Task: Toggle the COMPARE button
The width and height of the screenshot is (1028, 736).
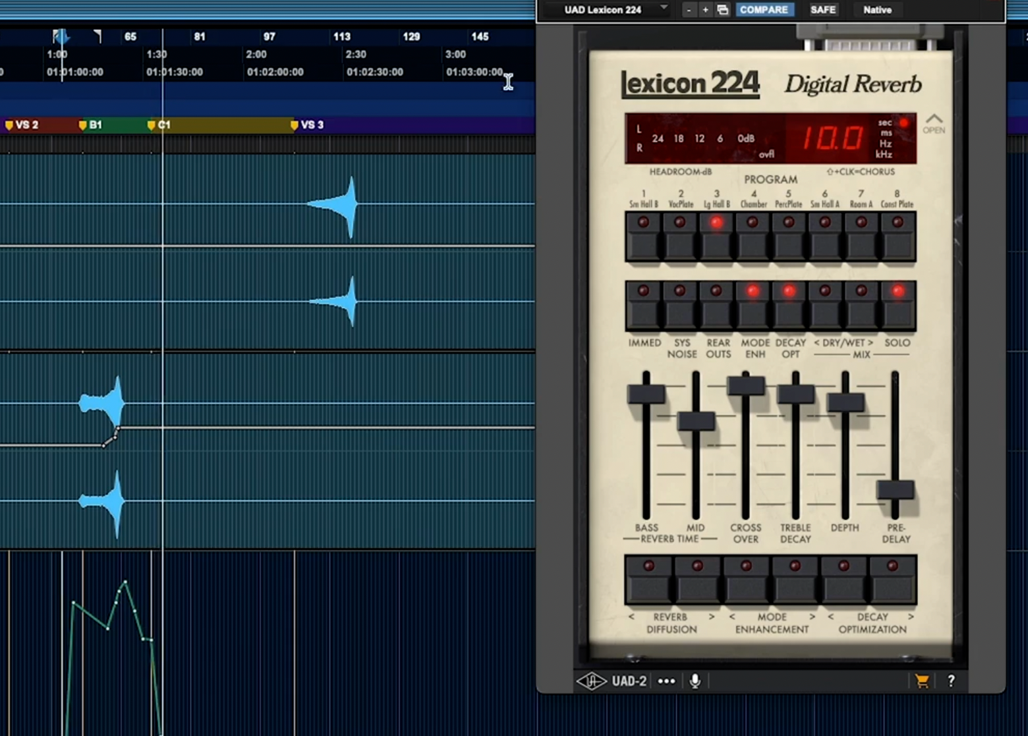Action: [x=764, y=10]
